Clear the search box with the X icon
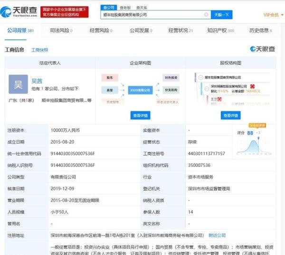Image resolution: width=285 pixels, height=255 pixels. tap(206, 15)
